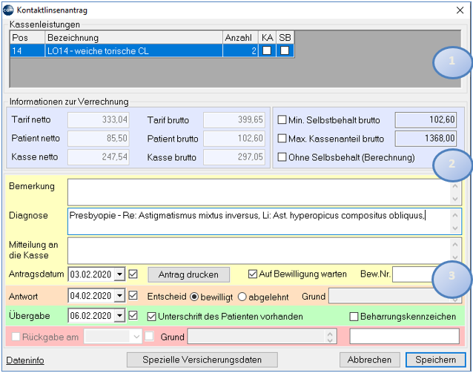Image resolution: width=473 pixels, height=373 pixels.
Task: Select the abgelehnt radio option
Action: click(x=242, y=297)
